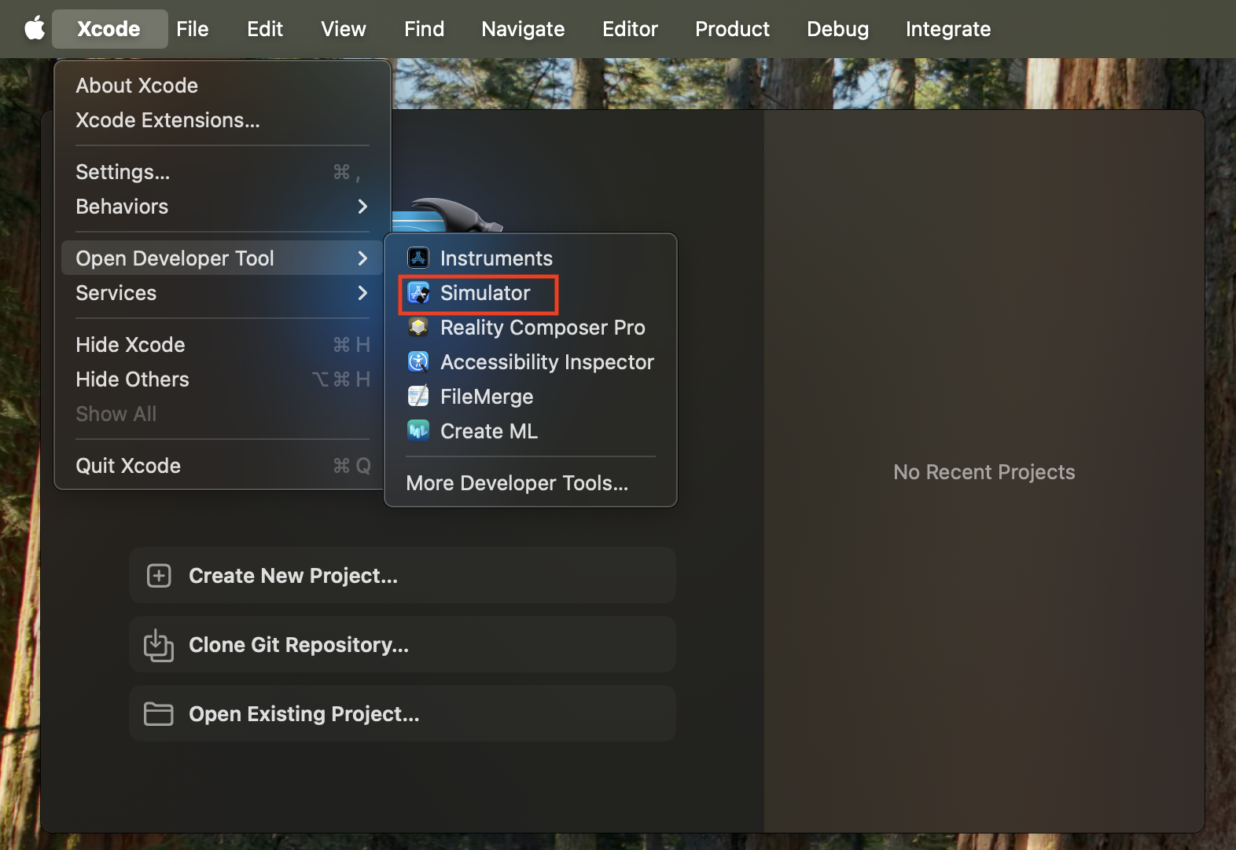Click the Accessibility Inspector icon
The image size is (1236, 850).
pos(418,361)
